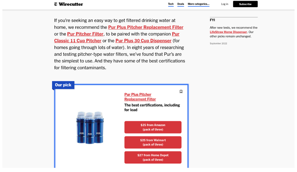Click the Pur filters product image
Viewport: 297px width, 172px height.
click(90, 127)
